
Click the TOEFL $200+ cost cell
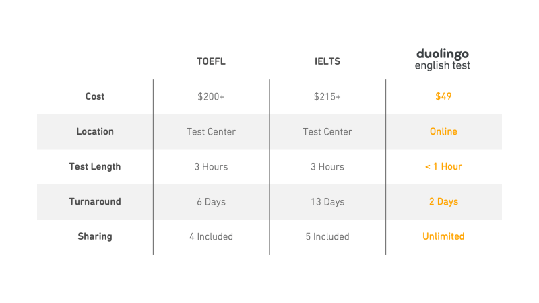[x=211, y=97]
